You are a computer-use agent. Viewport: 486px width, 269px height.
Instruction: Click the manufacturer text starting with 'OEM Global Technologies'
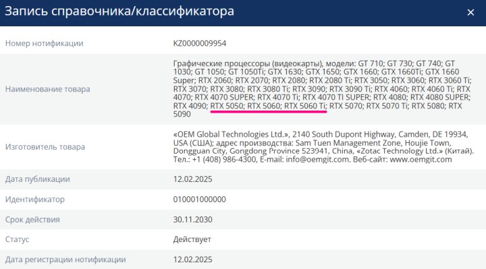pos(323,147)
